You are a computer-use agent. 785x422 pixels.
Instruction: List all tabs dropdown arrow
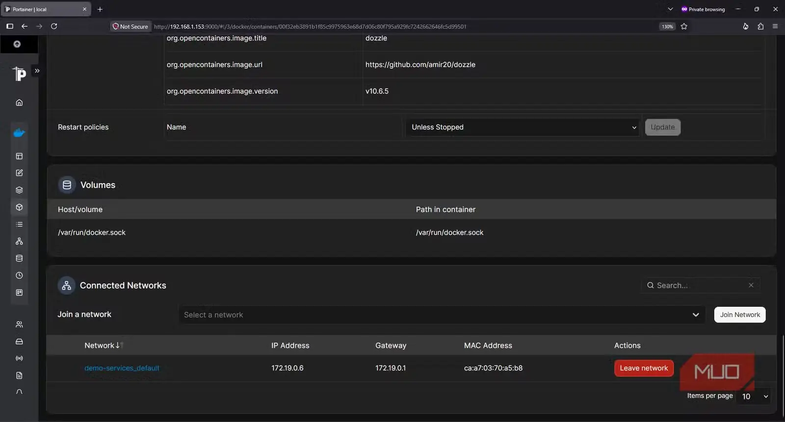click(x=670, y=9)
